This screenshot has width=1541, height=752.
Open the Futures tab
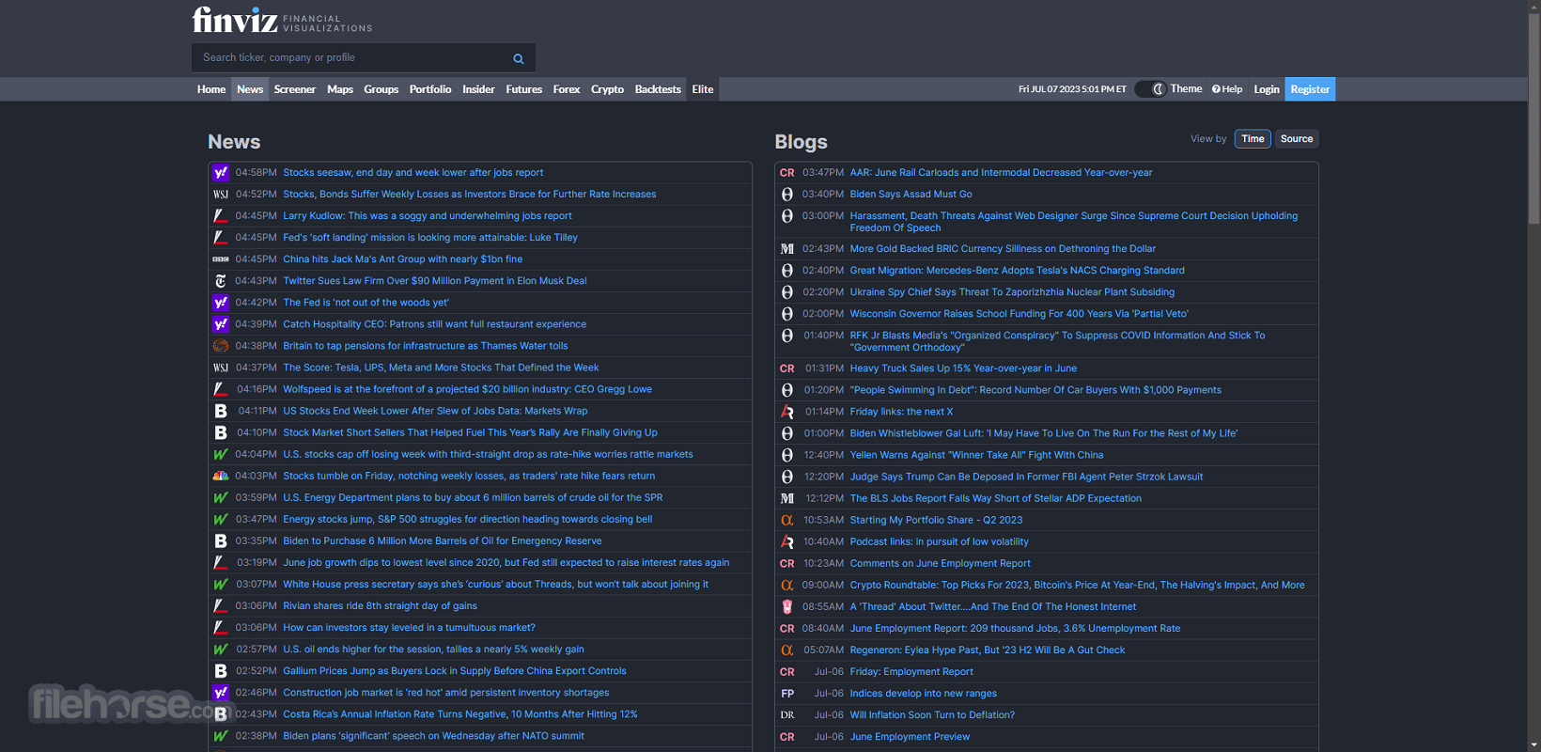[x=523, y=89]
